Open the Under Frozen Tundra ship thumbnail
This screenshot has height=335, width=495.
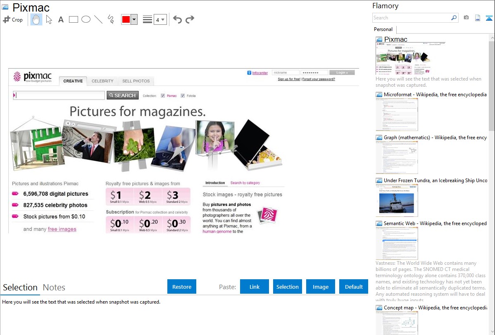tap(397, 200)
